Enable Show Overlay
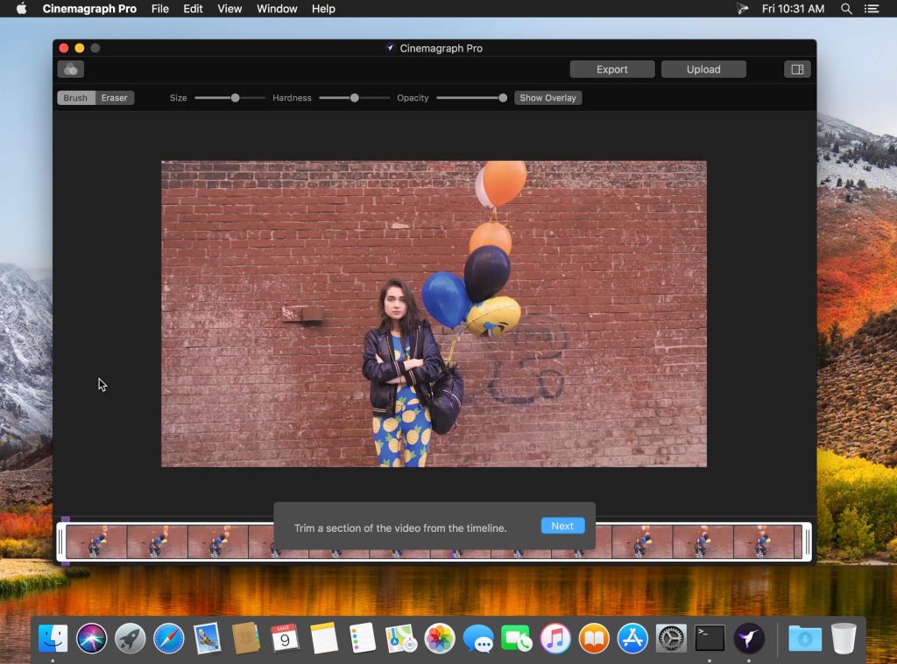Image resolution: width=897 pixels, height=664 pixels. pos(547,98)
